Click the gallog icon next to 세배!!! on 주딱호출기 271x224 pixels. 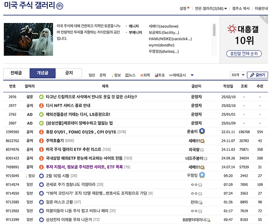coord(202,141)
